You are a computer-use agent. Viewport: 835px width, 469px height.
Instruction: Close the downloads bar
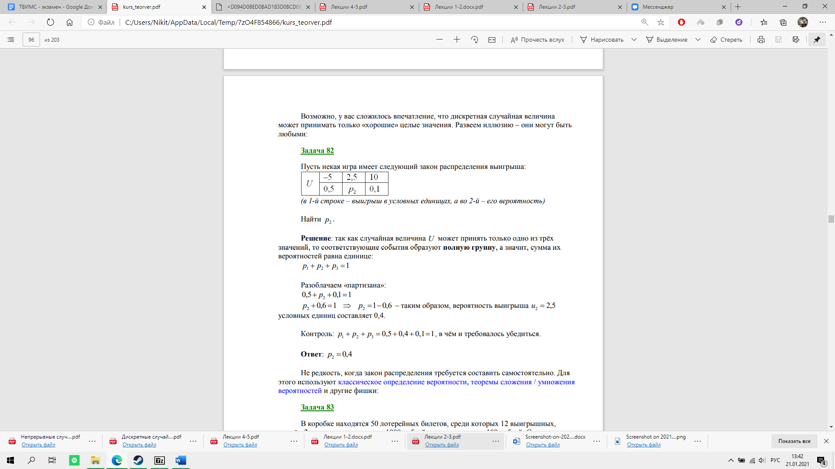tap(826, 441)
